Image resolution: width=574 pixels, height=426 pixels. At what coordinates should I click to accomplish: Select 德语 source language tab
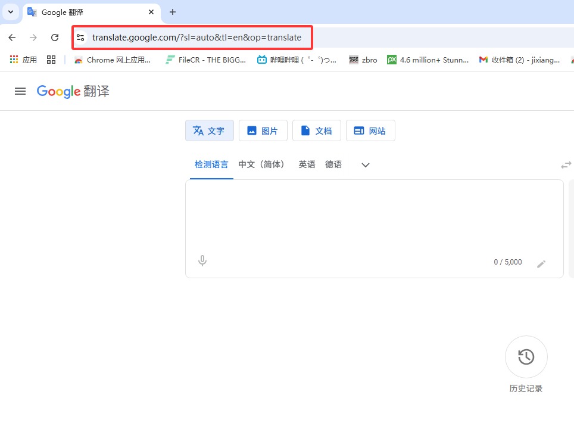click(x=333, y=164)
